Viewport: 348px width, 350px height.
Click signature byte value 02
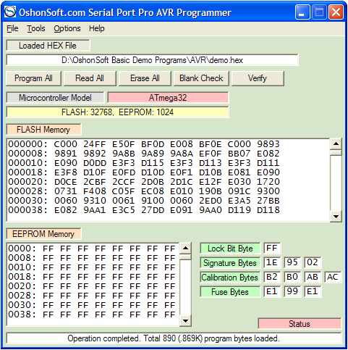coord(313,262)
